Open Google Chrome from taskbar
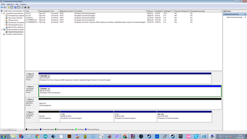Viewport: 247px width, 139px height. [37, 136]
